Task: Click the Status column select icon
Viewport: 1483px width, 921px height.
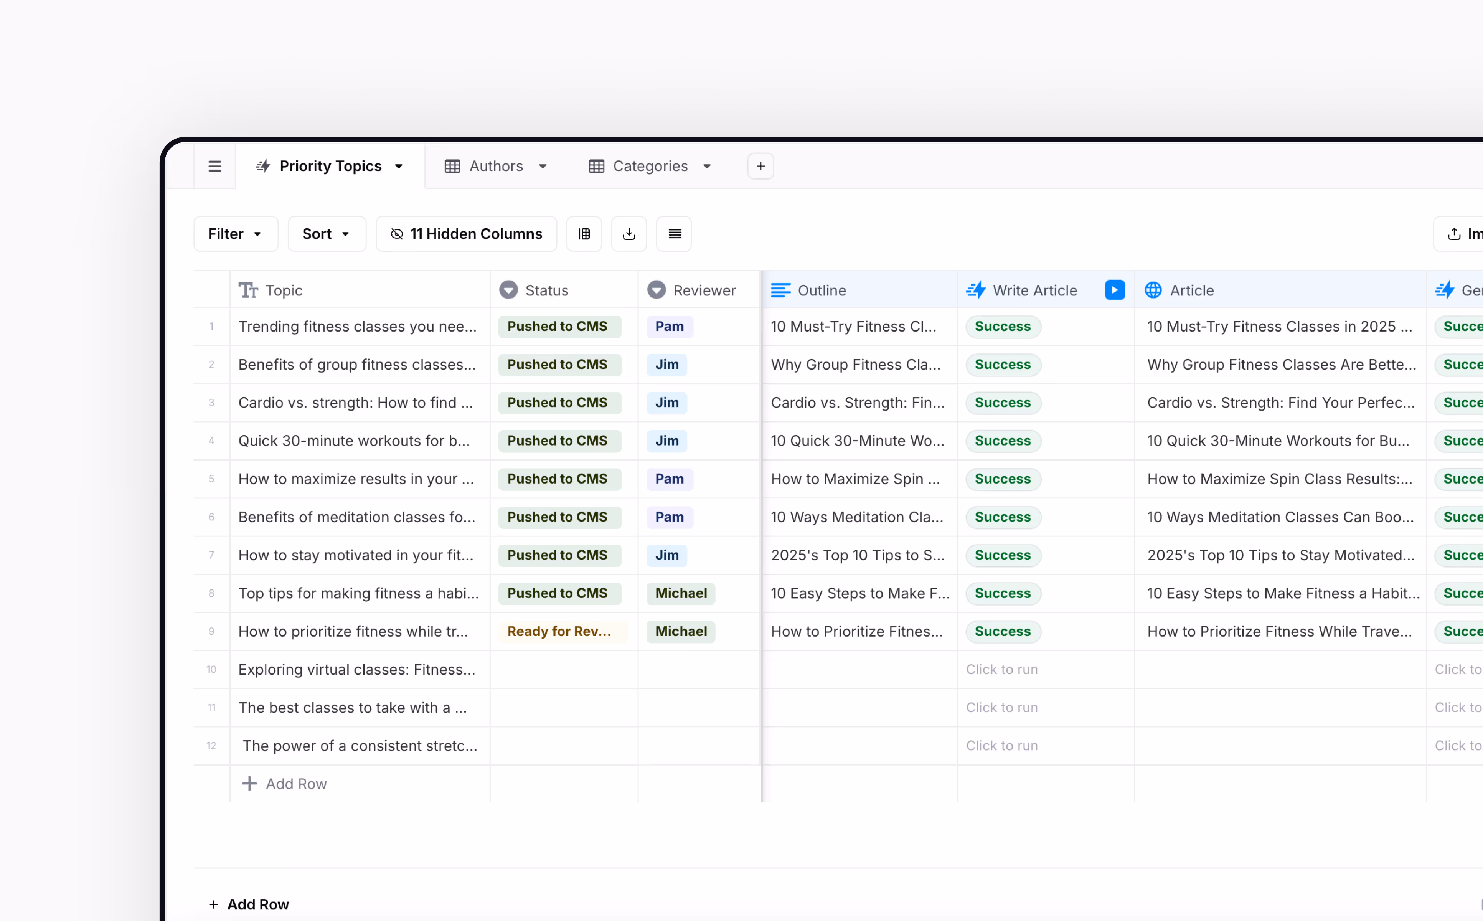Action: pyautogui.click(x=508, y=290)
